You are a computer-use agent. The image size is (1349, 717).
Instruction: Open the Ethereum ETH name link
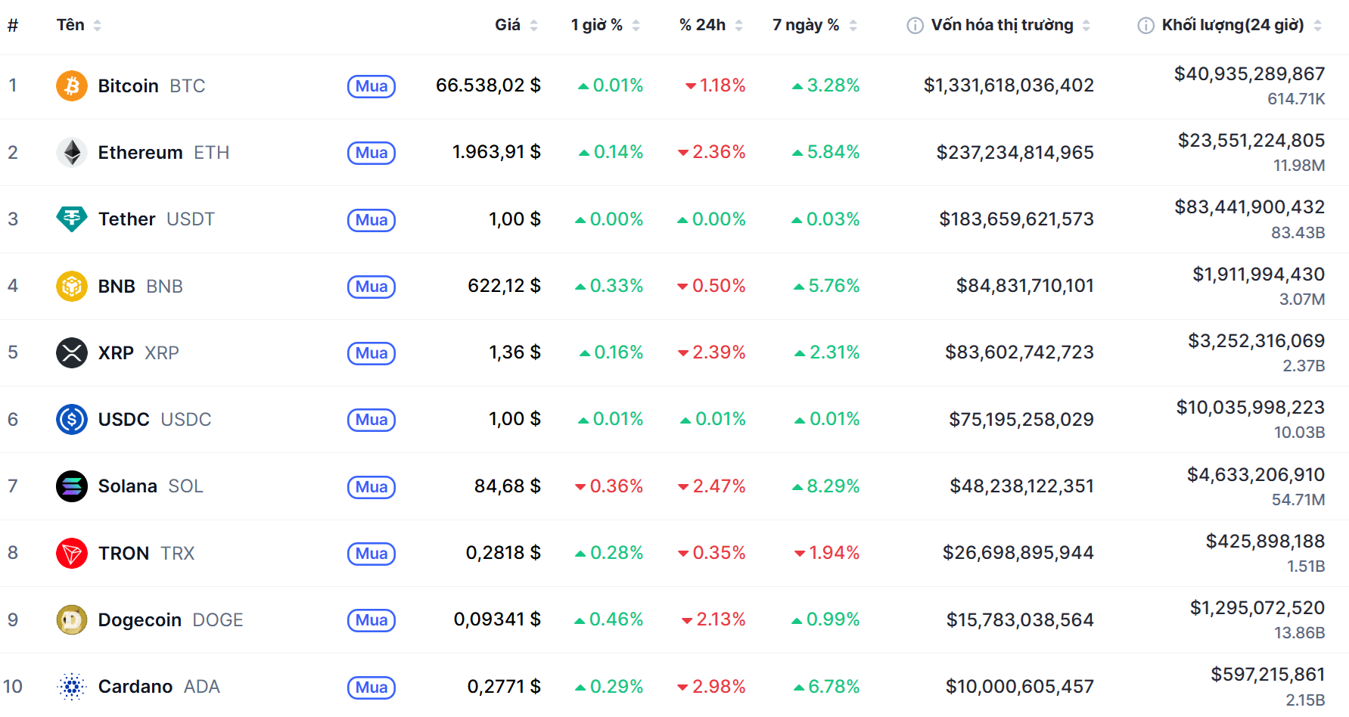[x=140, y=152]
